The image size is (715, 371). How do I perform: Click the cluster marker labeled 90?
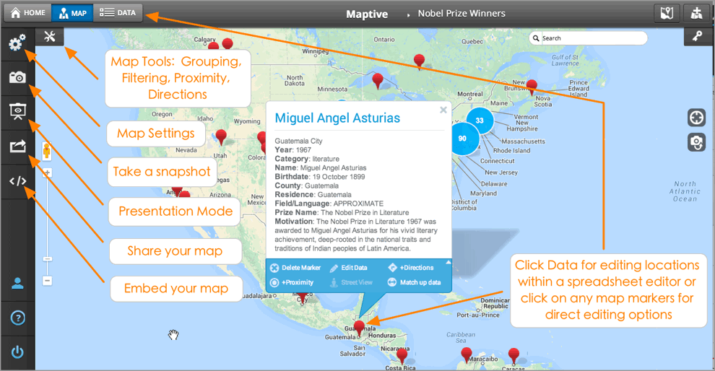click(x=463, y=139)
